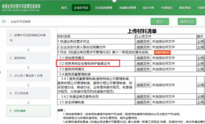The height and width of the screenshot is (124, 205).
Task: Go to 分支机构管理 in the top menu
Action: click(103, 8)
